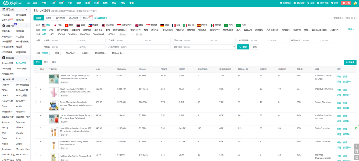Click the teal 搜索 search button
Image resolution: width=359 pixels, height=161 pixels.
pyautogui.click(x=243, y=47)
